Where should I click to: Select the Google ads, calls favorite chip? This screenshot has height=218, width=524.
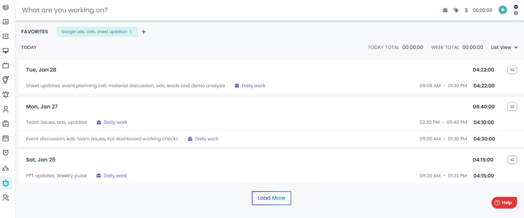(97, 32)
